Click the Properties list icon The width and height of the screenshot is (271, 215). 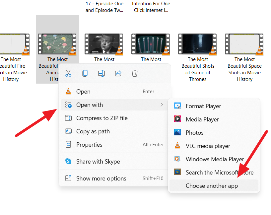tap(68, 144)
